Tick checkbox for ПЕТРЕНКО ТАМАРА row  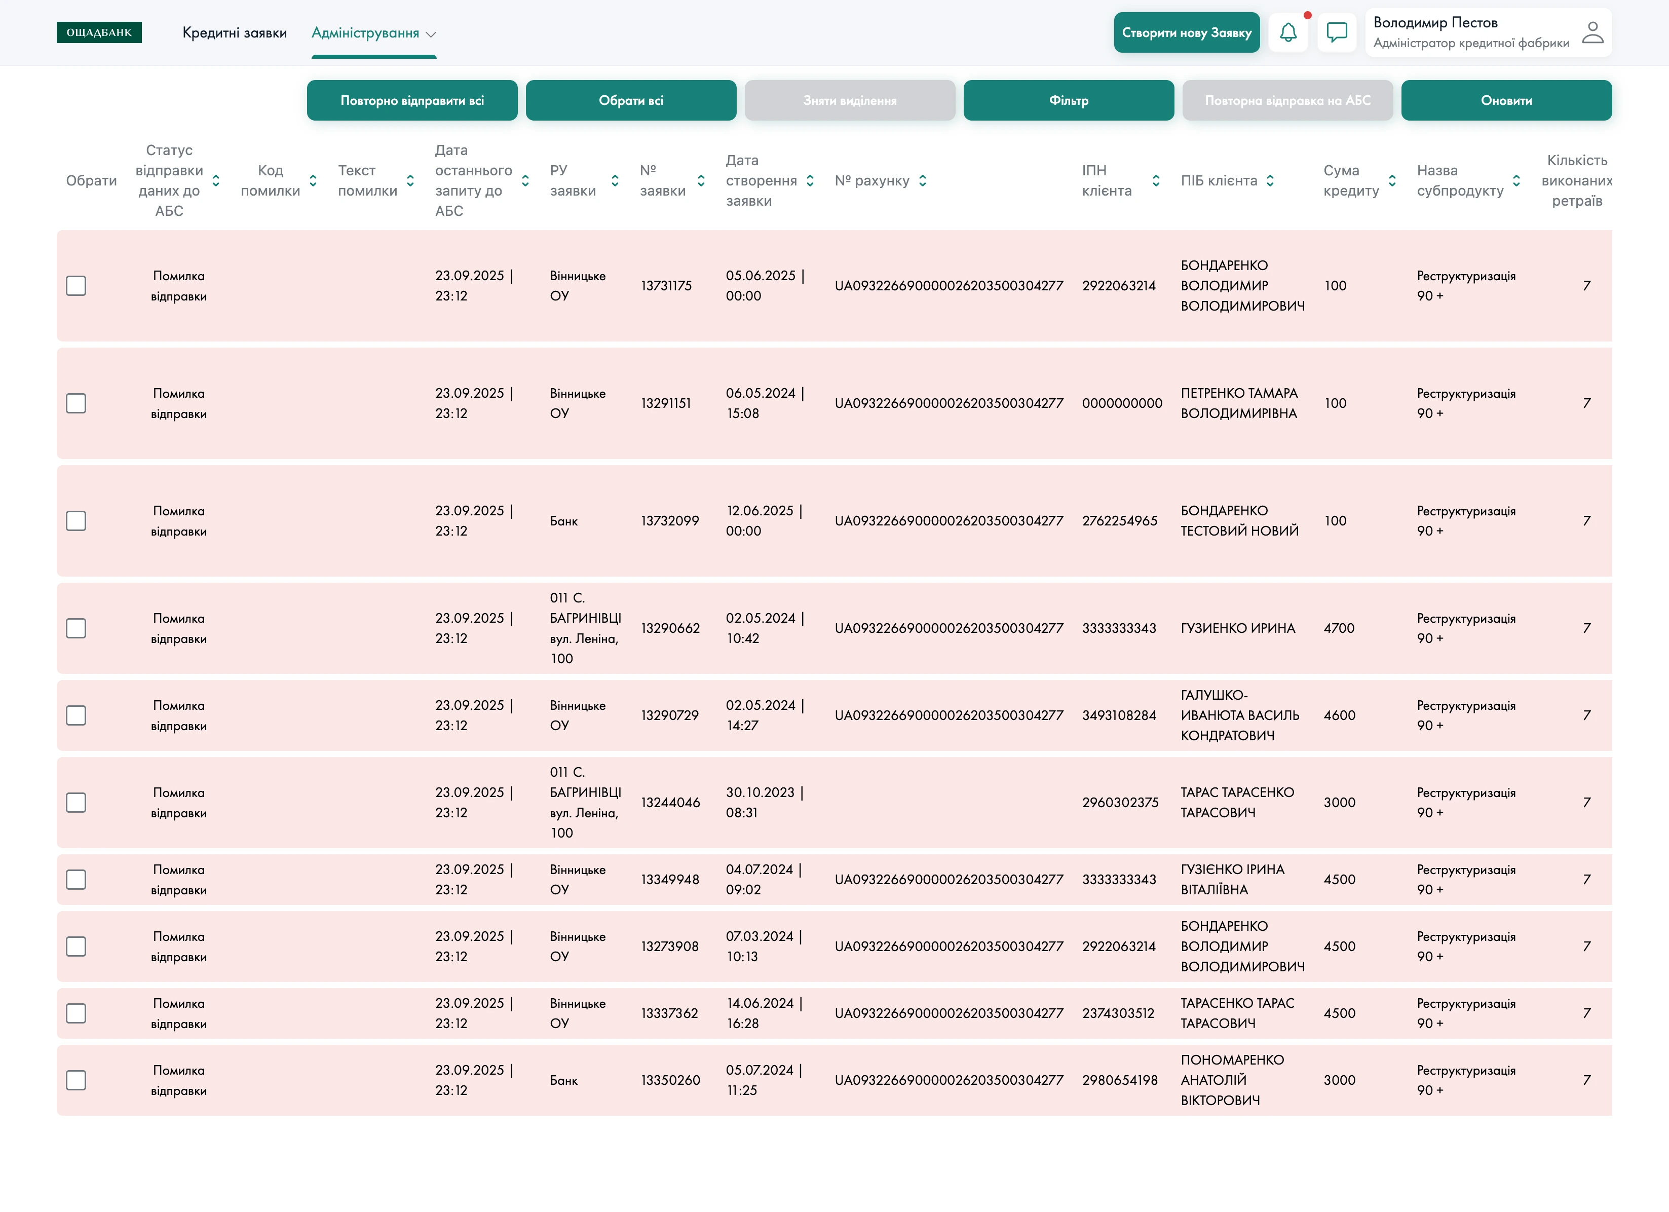pos(76,403)
